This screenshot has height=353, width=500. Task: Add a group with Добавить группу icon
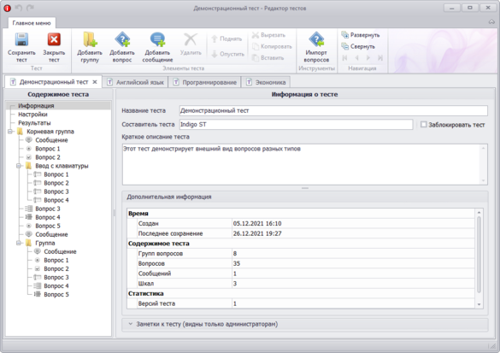pos(90,39)
